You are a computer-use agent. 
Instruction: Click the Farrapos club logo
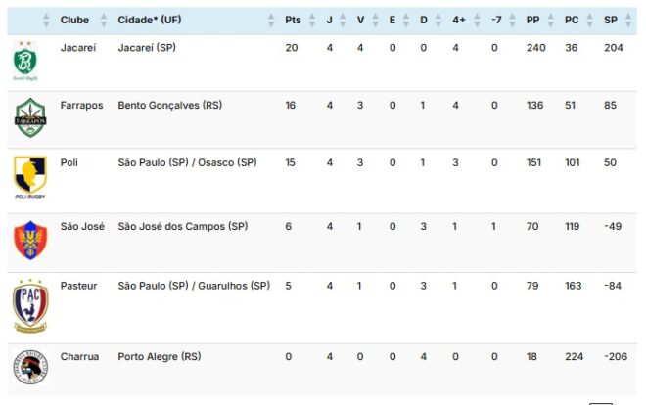click(x=29, y=119)
